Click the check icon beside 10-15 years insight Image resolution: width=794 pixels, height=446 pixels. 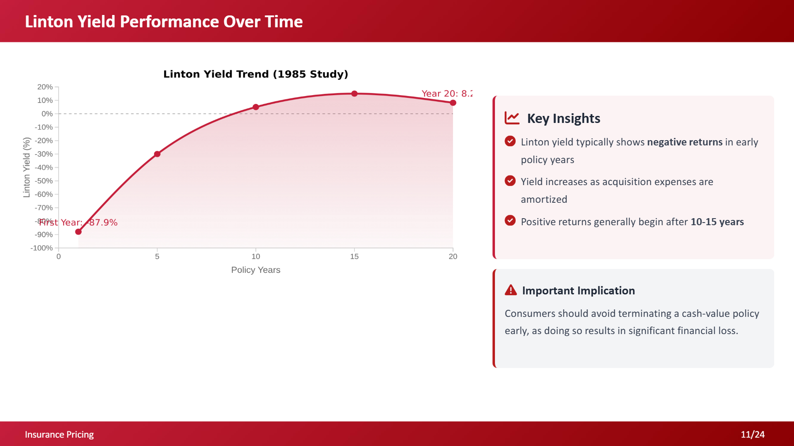point(510,220)
